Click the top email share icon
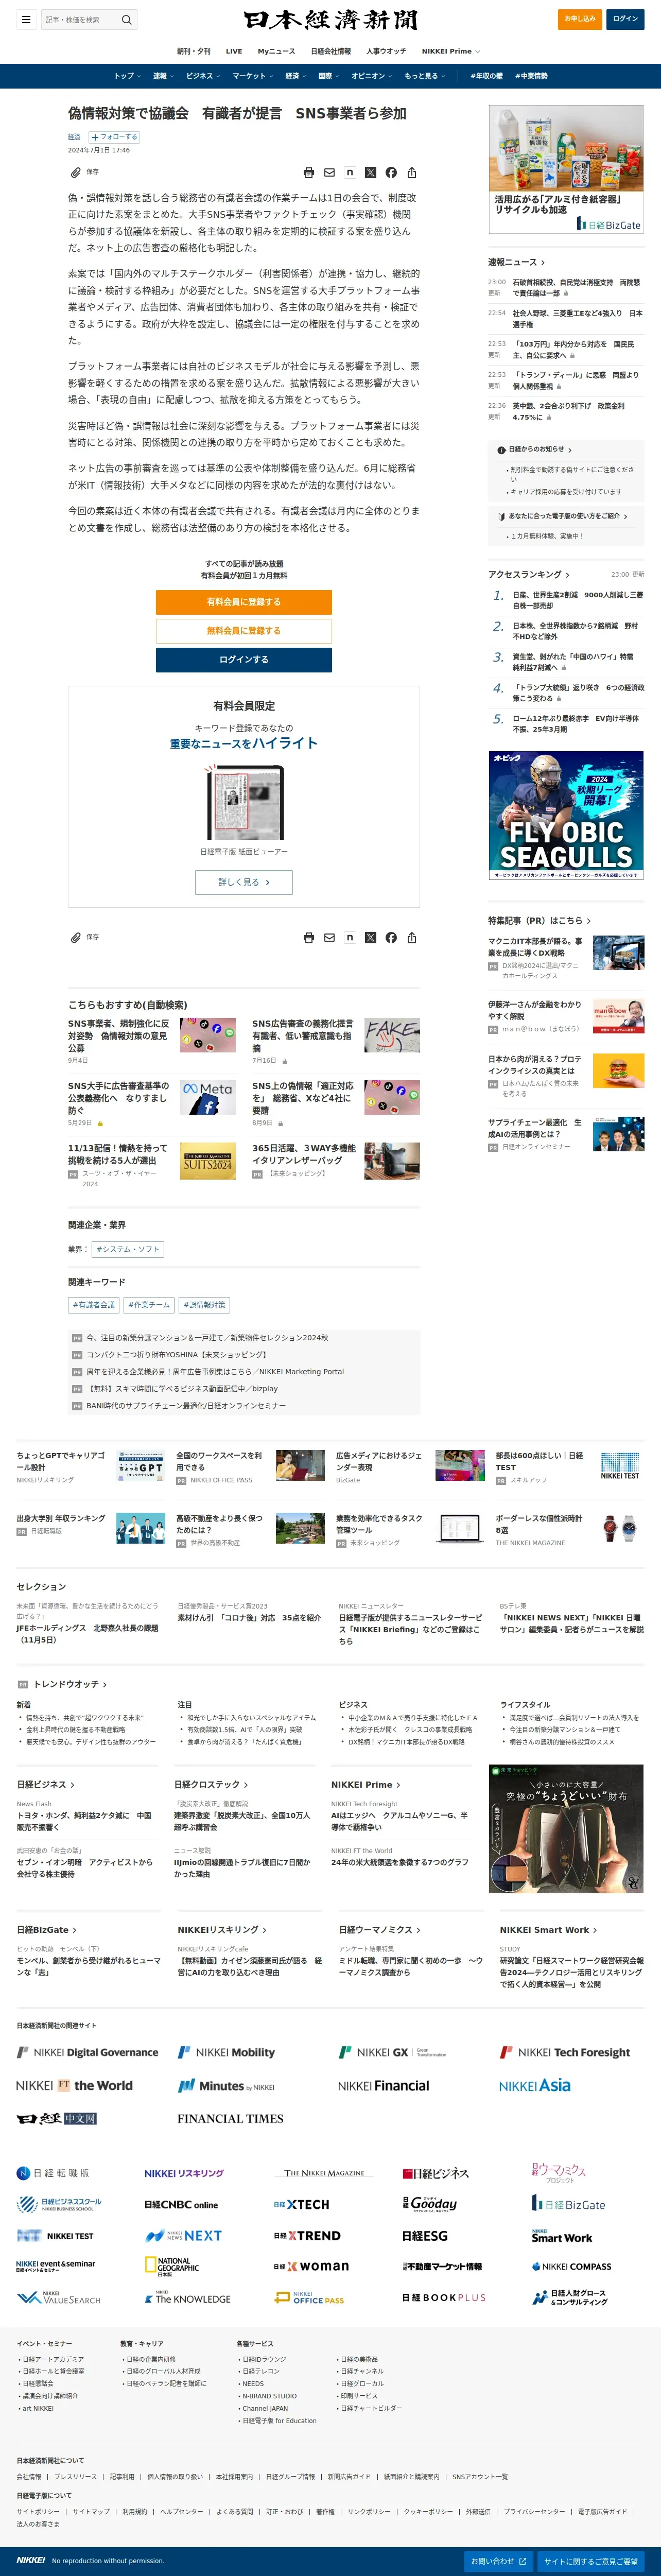 329,173
